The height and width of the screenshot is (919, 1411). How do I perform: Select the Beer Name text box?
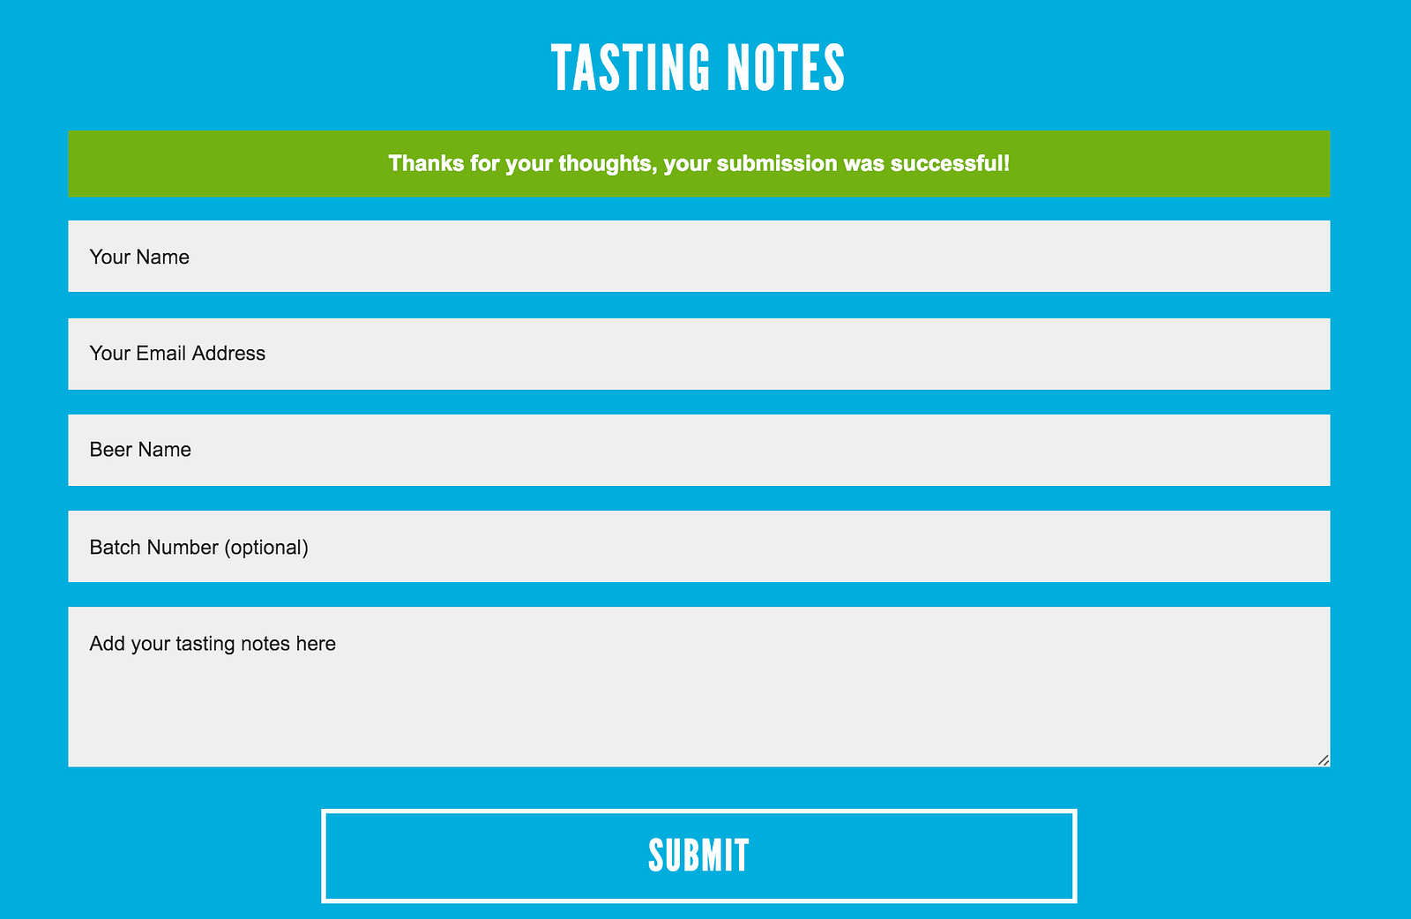click(x=698, y=450)
